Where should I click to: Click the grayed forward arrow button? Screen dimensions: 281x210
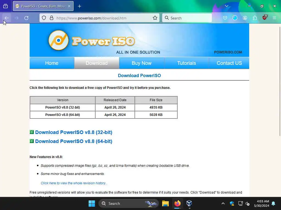[x=16, y=18]
